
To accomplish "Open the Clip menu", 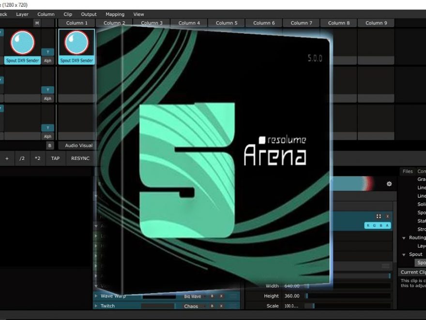I will [x=68, y=14].
